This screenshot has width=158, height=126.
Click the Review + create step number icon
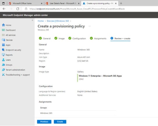[x=112, y=38]
